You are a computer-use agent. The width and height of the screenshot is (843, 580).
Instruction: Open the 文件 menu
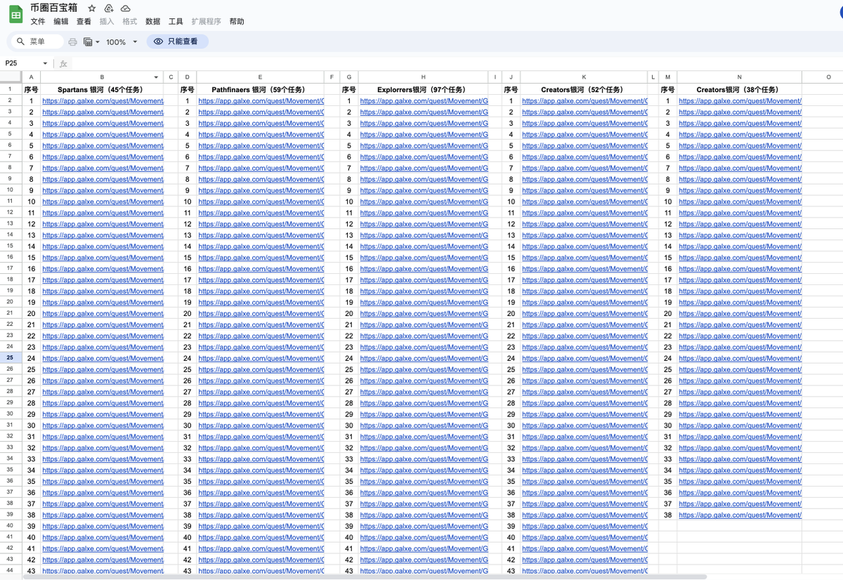click(x=38, y=22)
